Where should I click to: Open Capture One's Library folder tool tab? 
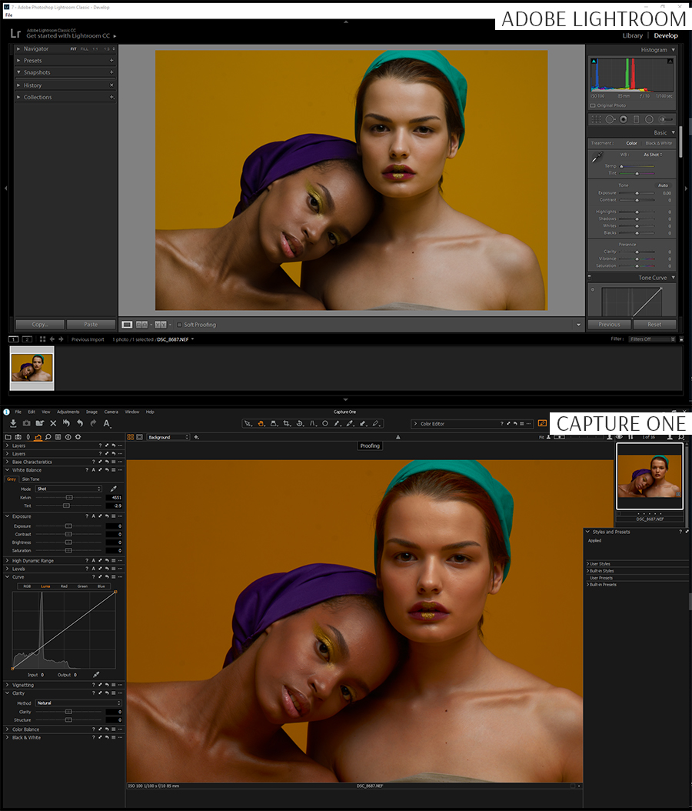click(x=8, y=437)
